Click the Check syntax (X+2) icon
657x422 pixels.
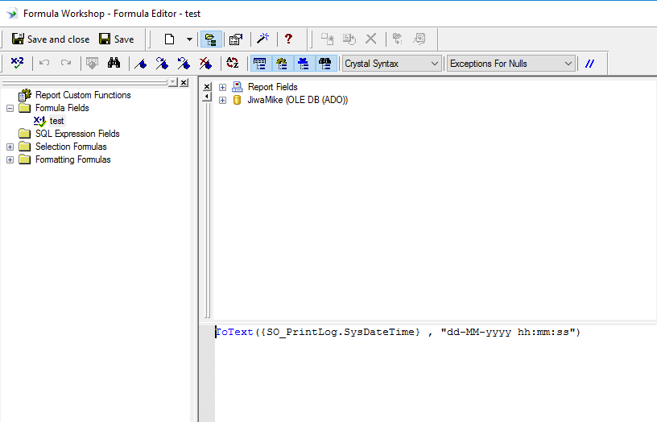pos(17,63)
